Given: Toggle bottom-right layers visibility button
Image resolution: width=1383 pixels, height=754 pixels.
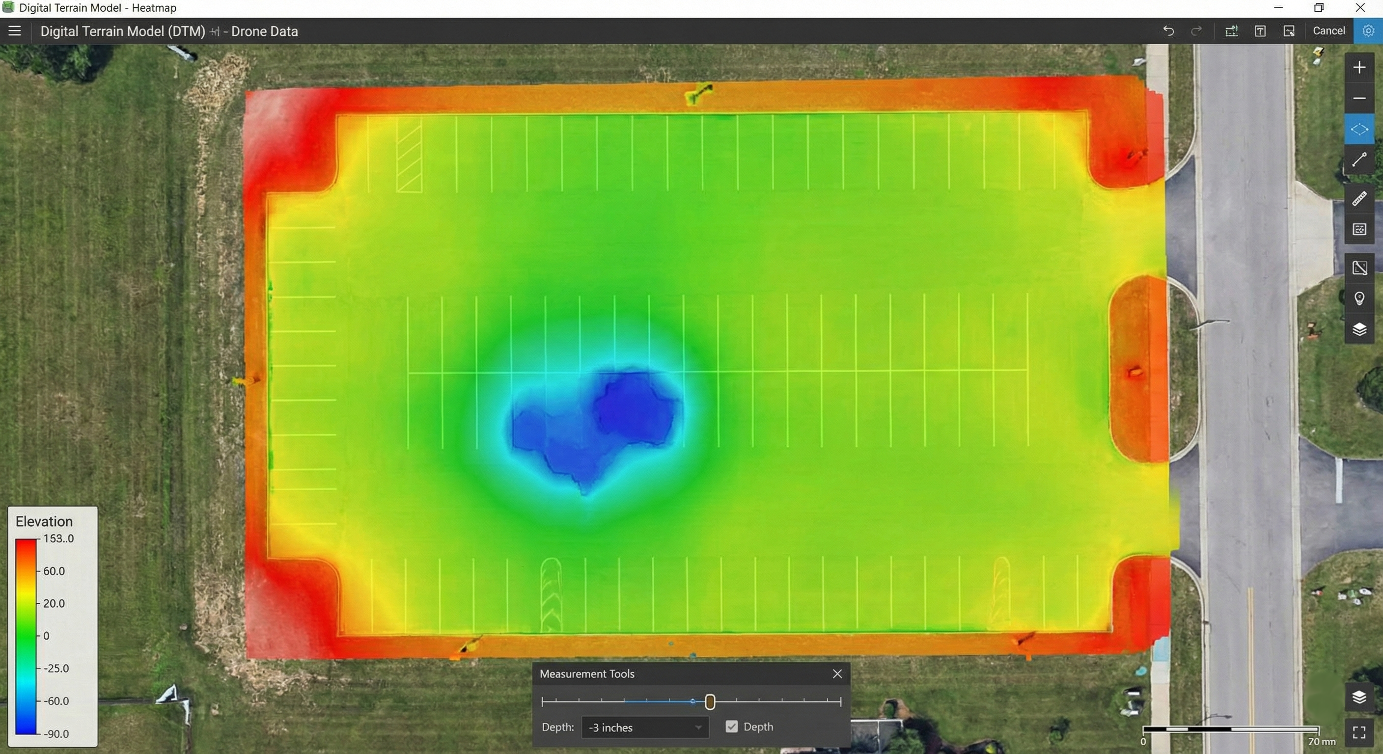Looking at the screenshot, I should click(x=1359, y=697).
